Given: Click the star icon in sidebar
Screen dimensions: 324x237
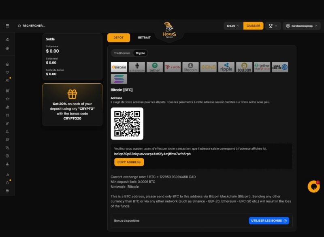Looking at the screenshot, I should [7, 99].
